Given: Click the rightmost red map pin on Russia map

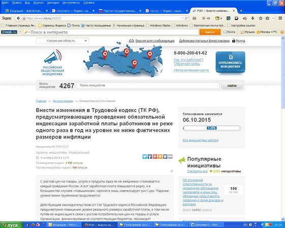Looking at the screenshot, I should coord(149,55).
